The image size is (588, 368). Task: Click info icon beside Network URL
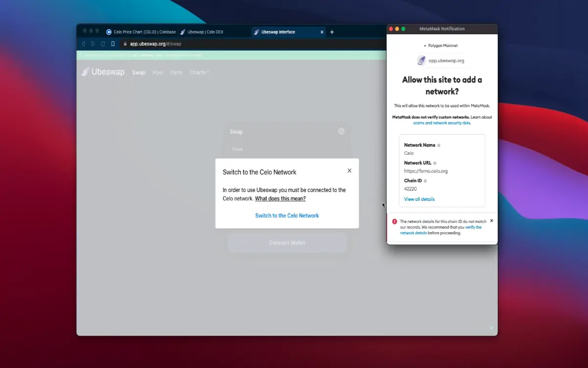435,163
